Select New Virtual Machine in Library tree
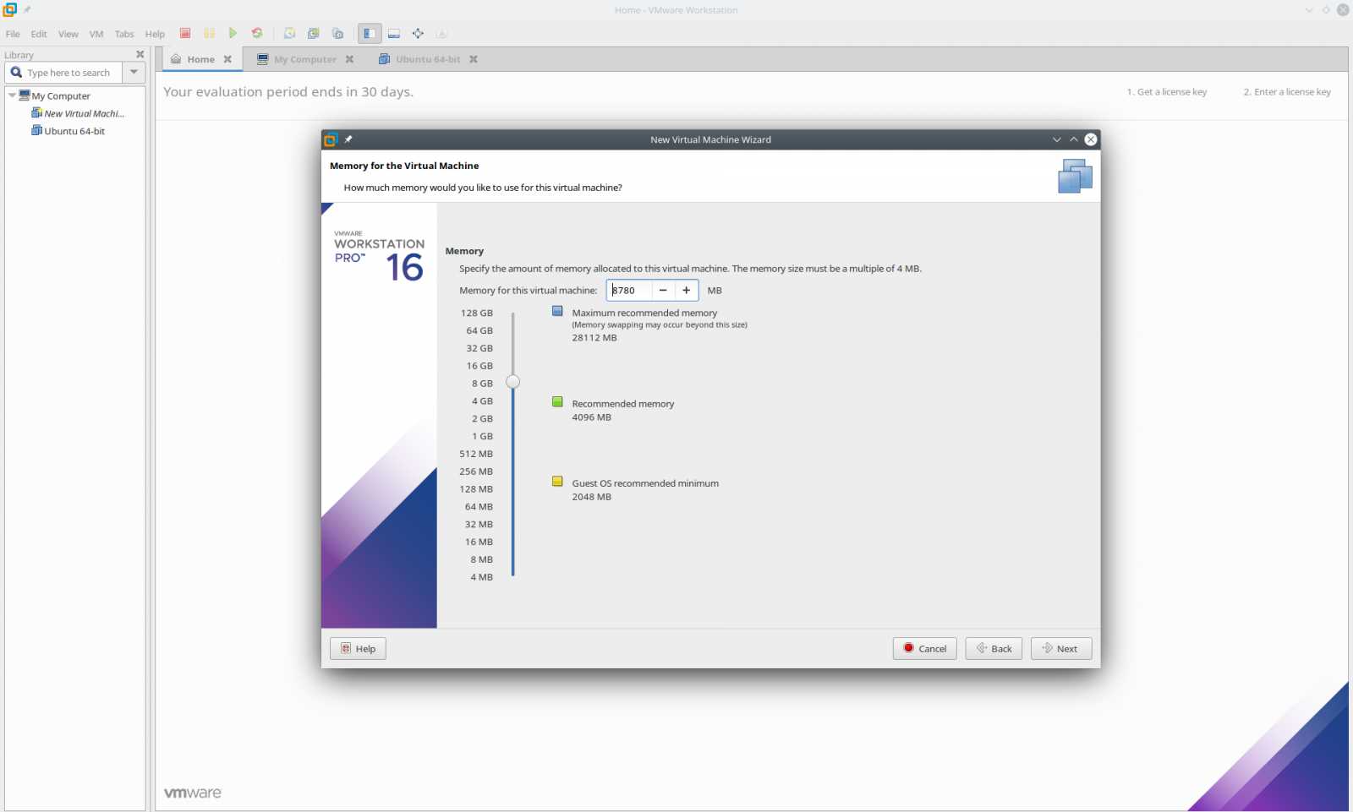Screen dimensions: 1353x812 tap(78, 113)
